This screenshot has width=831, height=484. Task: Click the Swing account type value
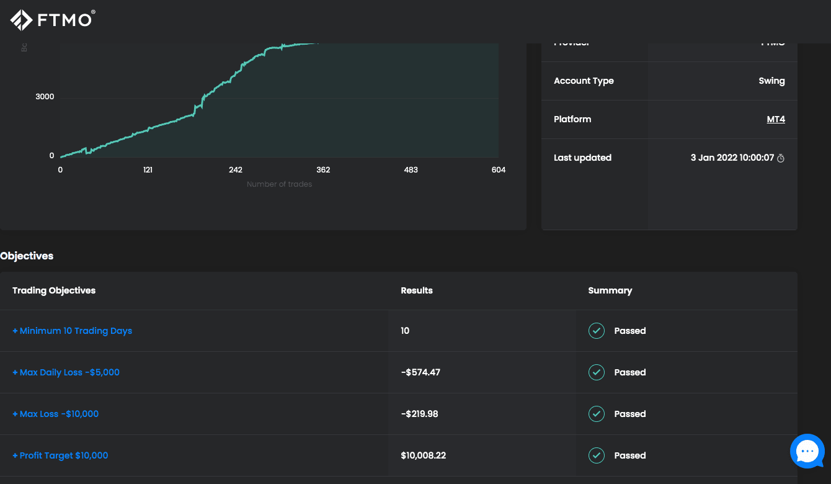(771, 81)
